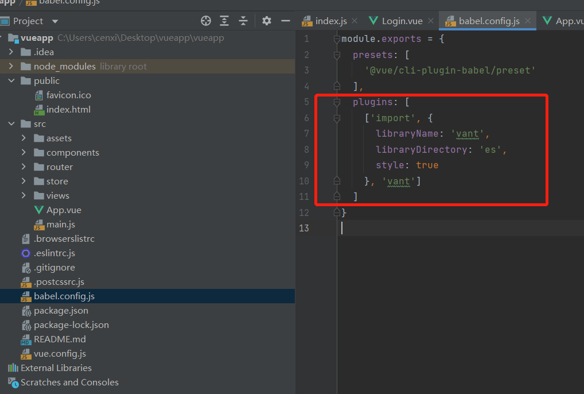The height and width of the screenshot is (394, 584).
Task: Close the index.js editor tab
Action: [355, 21]
